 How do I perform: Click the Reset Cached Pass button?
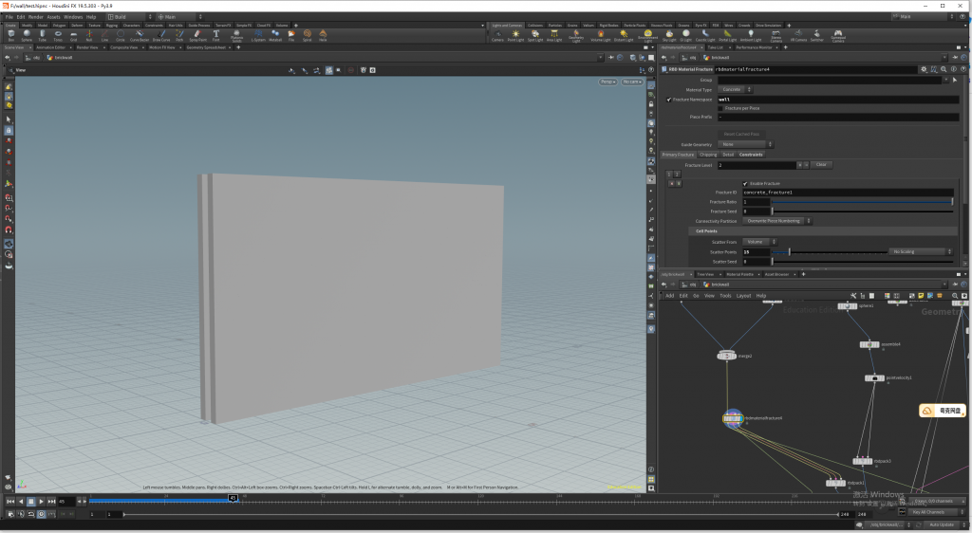click(x=741, y=134)
